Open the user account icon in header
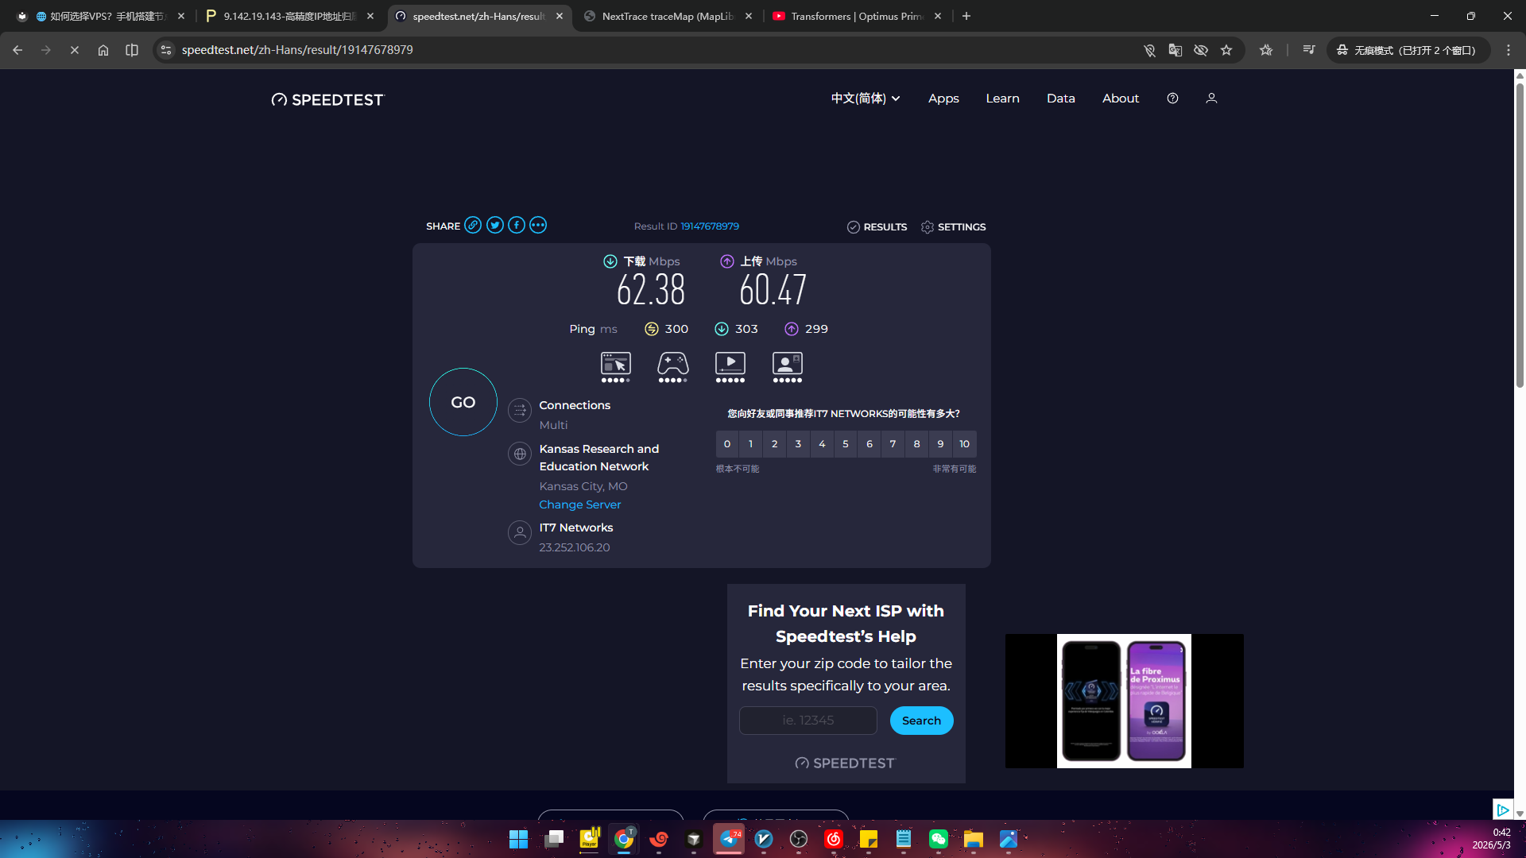This screenshot has height=858, width=1526. click(1211, 99)
